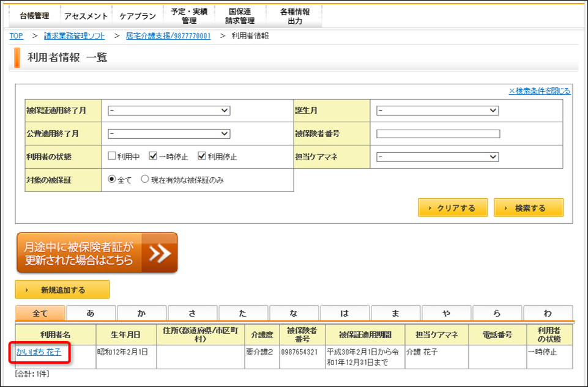Click care manager 介護 花子 cell
588x387 pixels.
[x=437, y=357]
